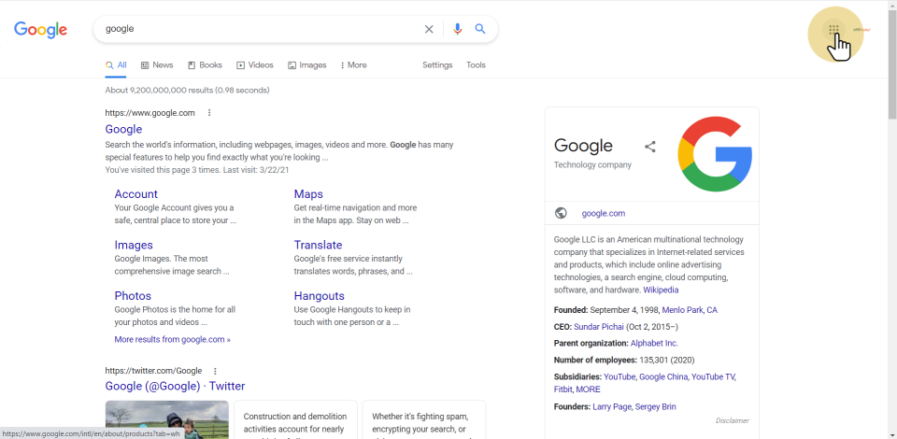This screenshot has width=897, height=439.
Task: Click the globe icon beside google.com
Action: pyautogui.click(x=561, y=213)
